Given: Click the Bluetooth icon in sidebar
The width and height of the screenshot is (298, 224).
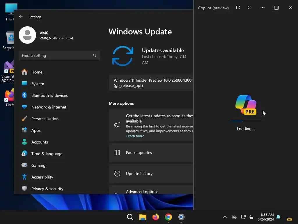Looking at the screenshot, I should point(24,95).
